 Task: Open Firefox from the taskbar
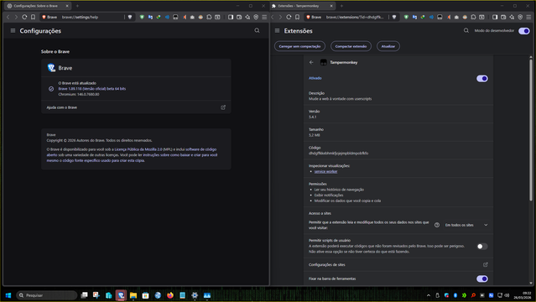pyautogui.click(x=170, y=295)
